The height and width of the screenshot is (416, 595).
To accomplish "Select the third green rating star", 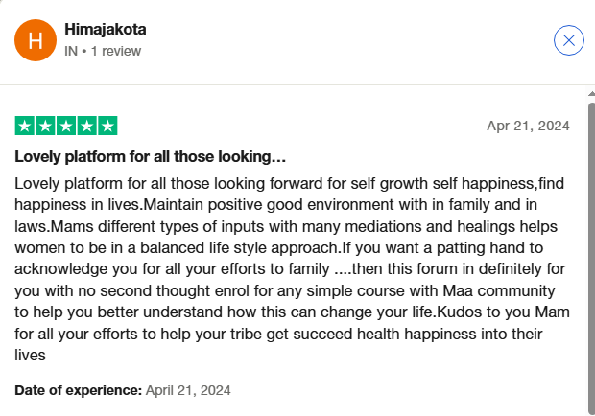I will coord(66,126).
